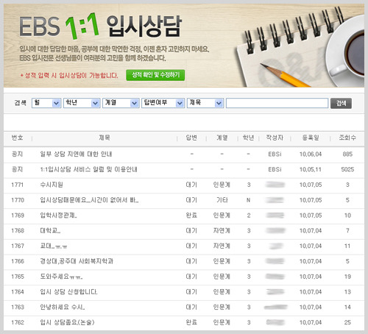
Task: Click 기타 category in row 1770
Action: tap(222, 200)
